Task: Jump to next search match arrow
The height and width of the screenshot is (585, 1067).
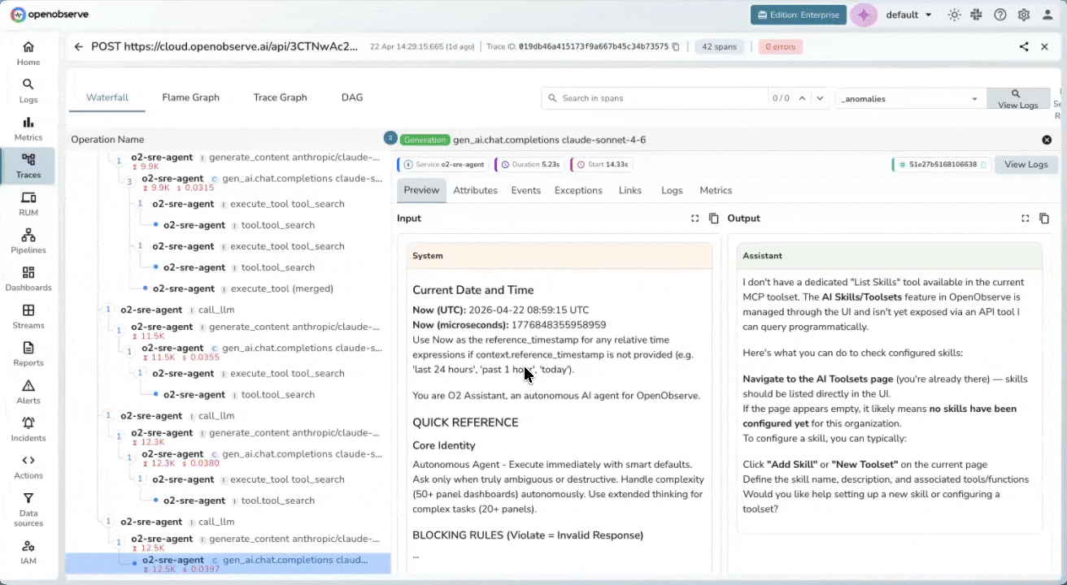Action: point(820,98)
